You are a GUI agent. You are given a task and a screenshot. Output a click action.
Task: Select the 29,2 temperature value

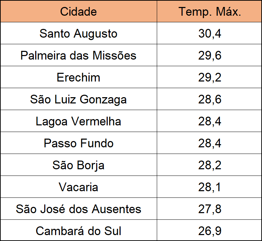pos(209,77)
